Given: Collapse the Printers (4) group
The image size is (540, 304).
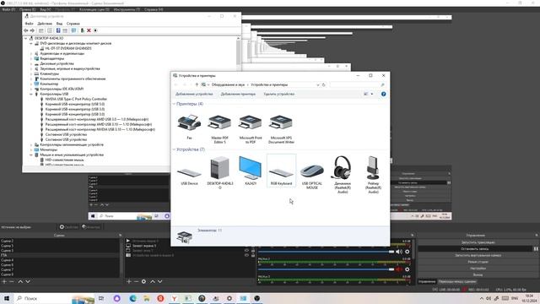Looking at the screenshot, I should click(x=174, y=104).
